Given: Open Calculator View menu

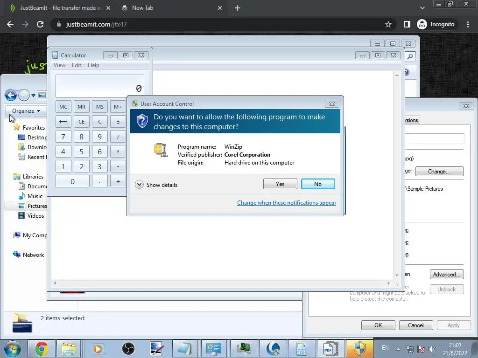Looking at the screenshot, I should pyautogui.click(x=59, y=65).
